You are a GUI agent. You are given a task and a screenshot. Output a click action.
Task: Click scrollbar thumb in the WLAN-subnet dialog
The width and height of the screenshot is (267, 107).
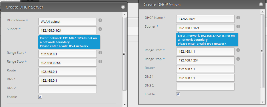pyautogui.click(x=125, y=53)
